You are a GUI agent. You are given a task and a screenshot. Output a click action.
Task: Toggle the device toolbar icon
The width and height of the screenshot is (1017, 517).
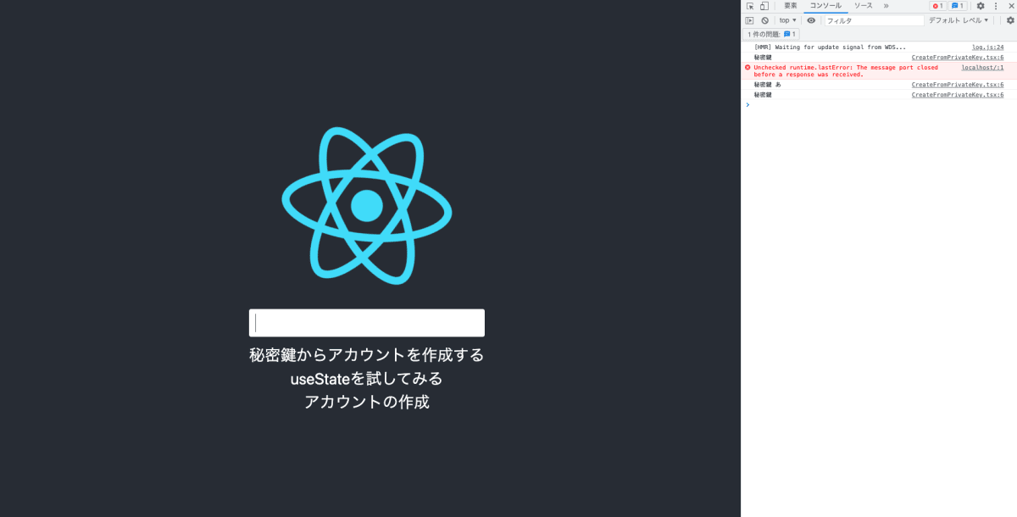(764, 6)
